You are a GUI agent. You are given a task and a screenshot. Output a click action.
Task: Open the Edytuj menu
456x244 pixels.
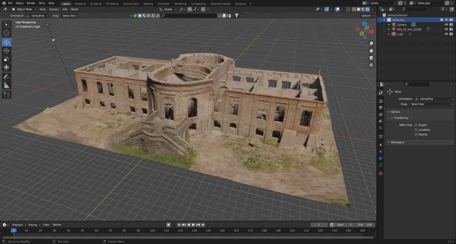tap(20, 3)
